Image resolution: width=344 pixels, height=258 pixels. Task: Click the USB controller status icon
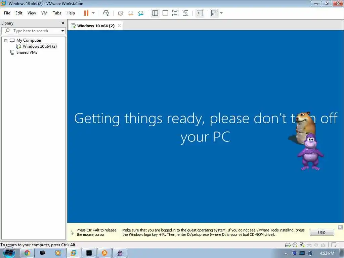click(323, 245)
